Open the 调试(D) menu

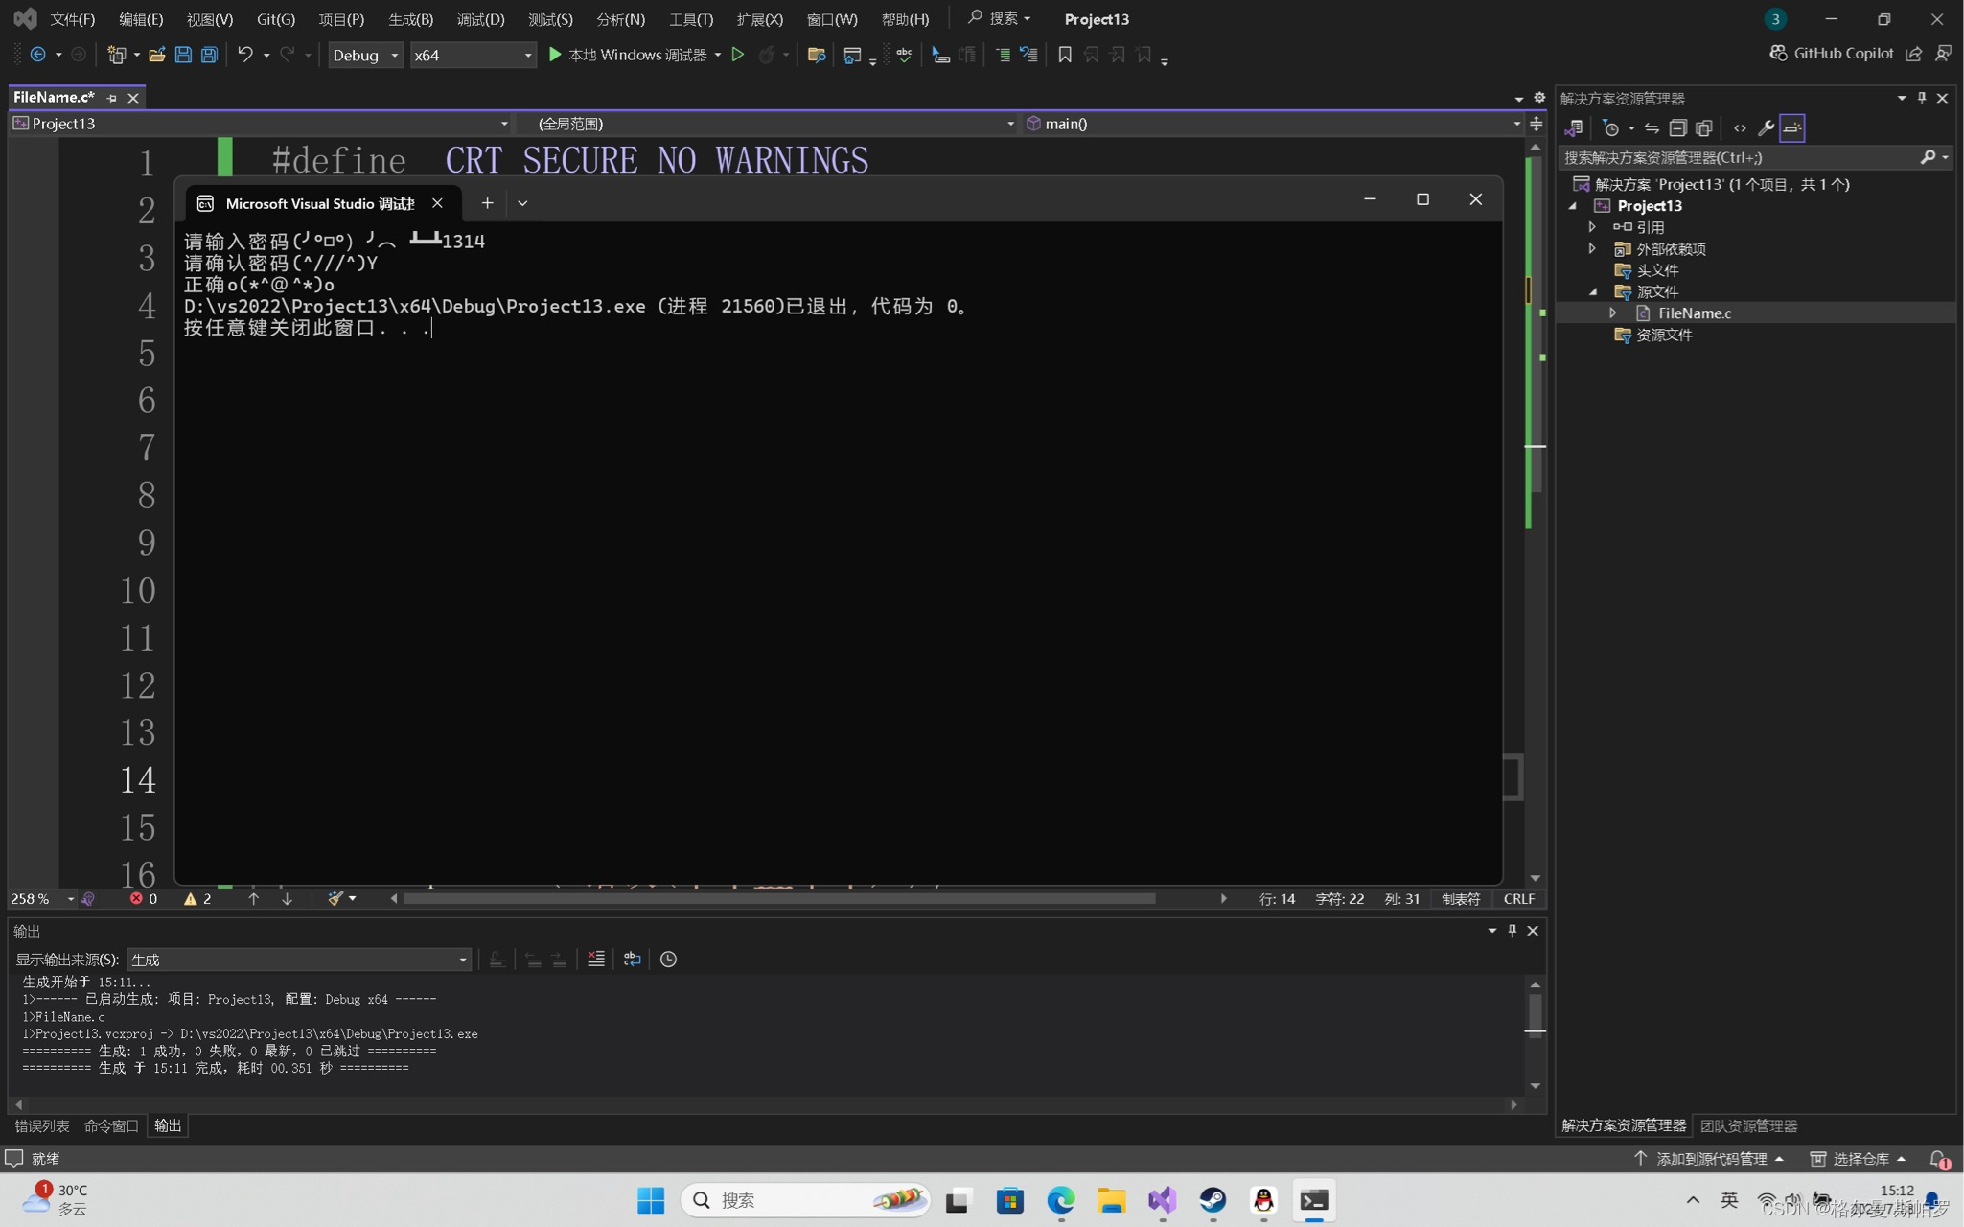479,19
